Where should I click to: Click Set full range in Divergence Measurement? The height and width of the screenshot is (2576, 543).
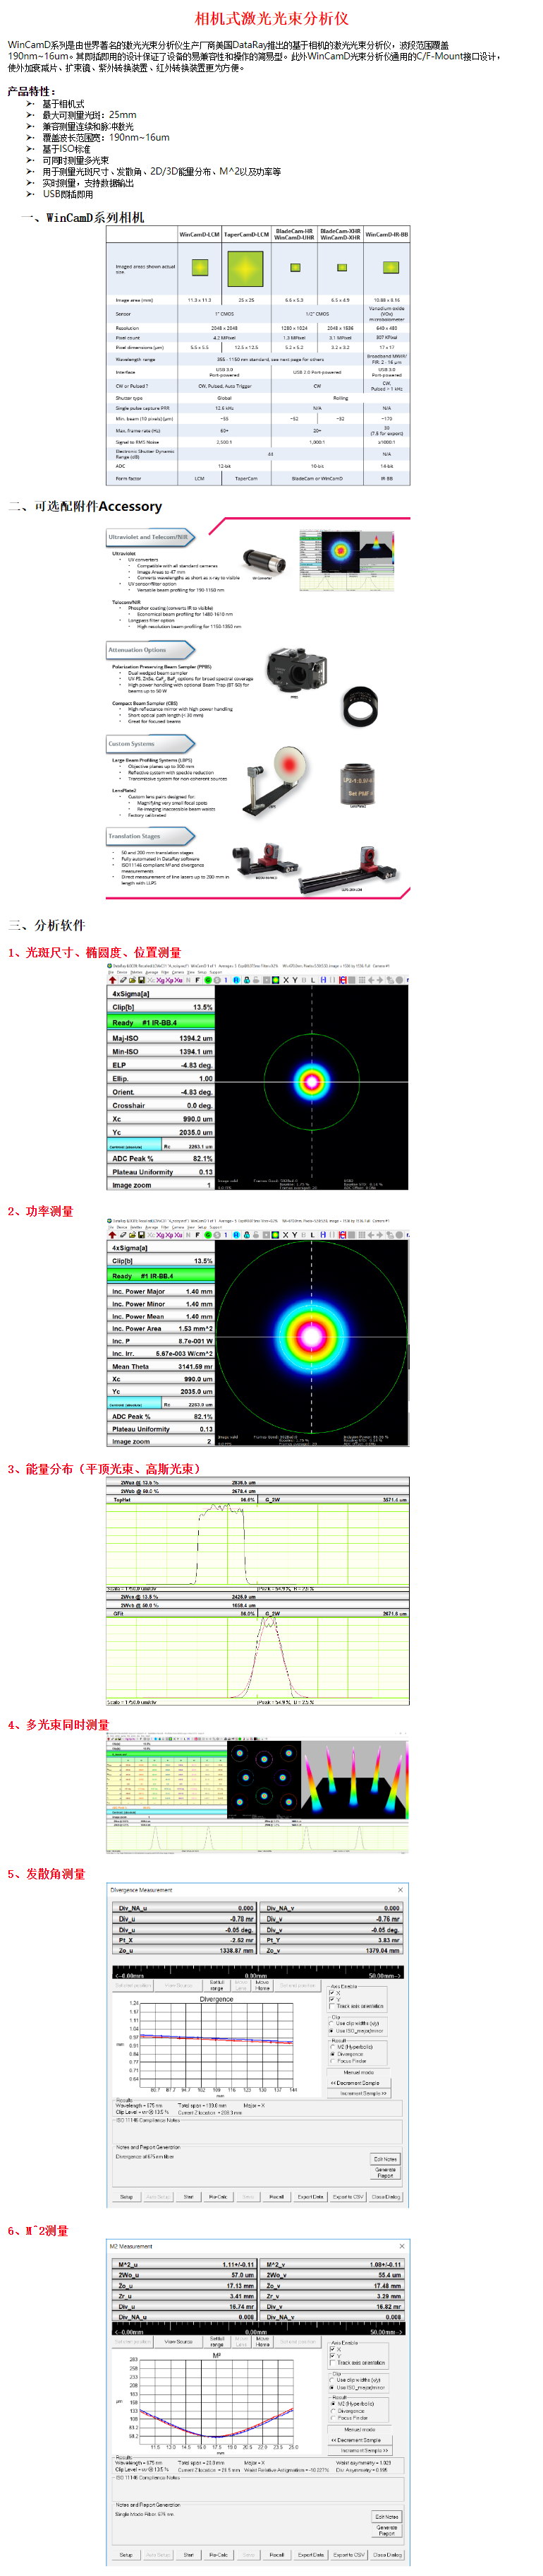216,1985
